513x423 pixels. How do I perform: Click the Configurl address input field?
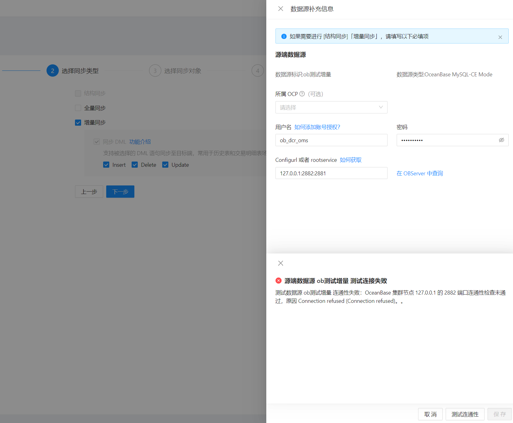(331, 173)
